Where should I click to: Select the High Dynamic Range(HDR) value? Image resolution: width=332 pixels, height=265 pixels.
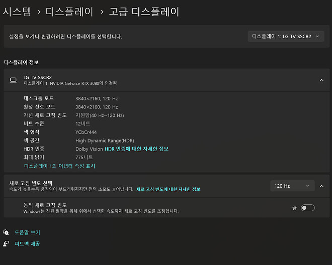[105, 141]
